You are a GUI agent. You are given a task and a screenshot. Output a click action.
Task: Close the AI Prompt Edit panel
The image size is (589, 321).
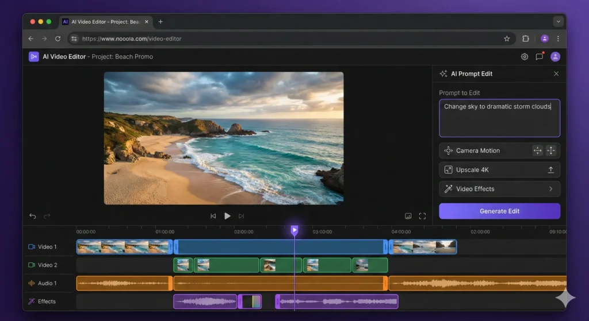[x=556, y=74]
